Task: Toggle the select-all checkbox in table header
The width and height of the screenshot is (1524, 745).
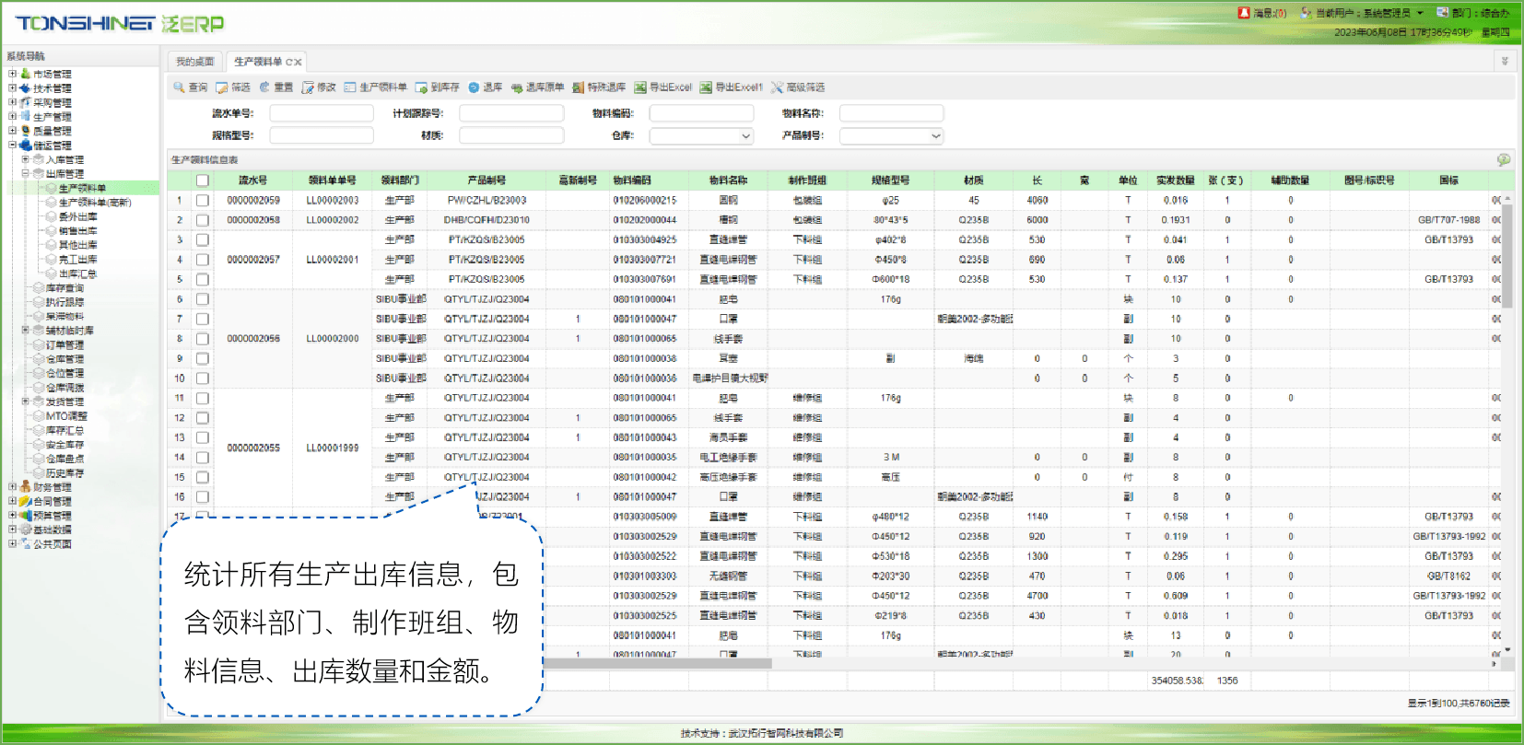Action: [x=203, y=180]
